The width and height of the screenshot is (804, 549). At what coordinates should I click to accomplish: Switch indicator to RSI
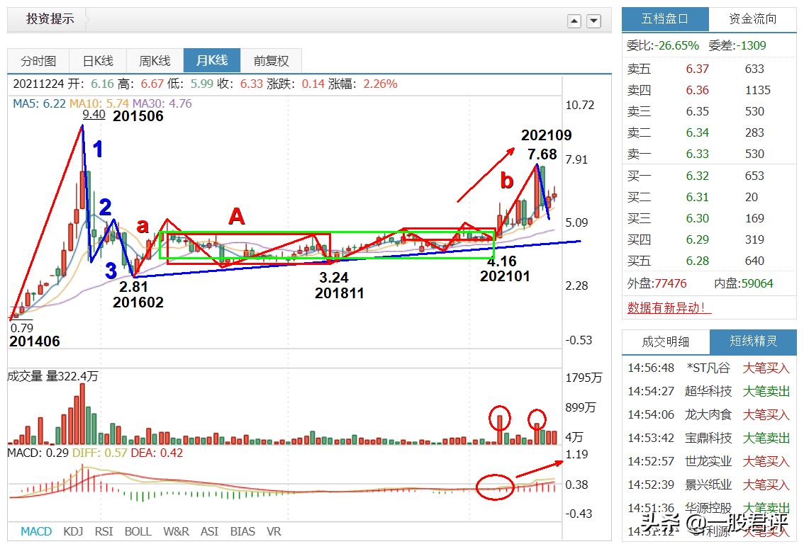point(104,531)
